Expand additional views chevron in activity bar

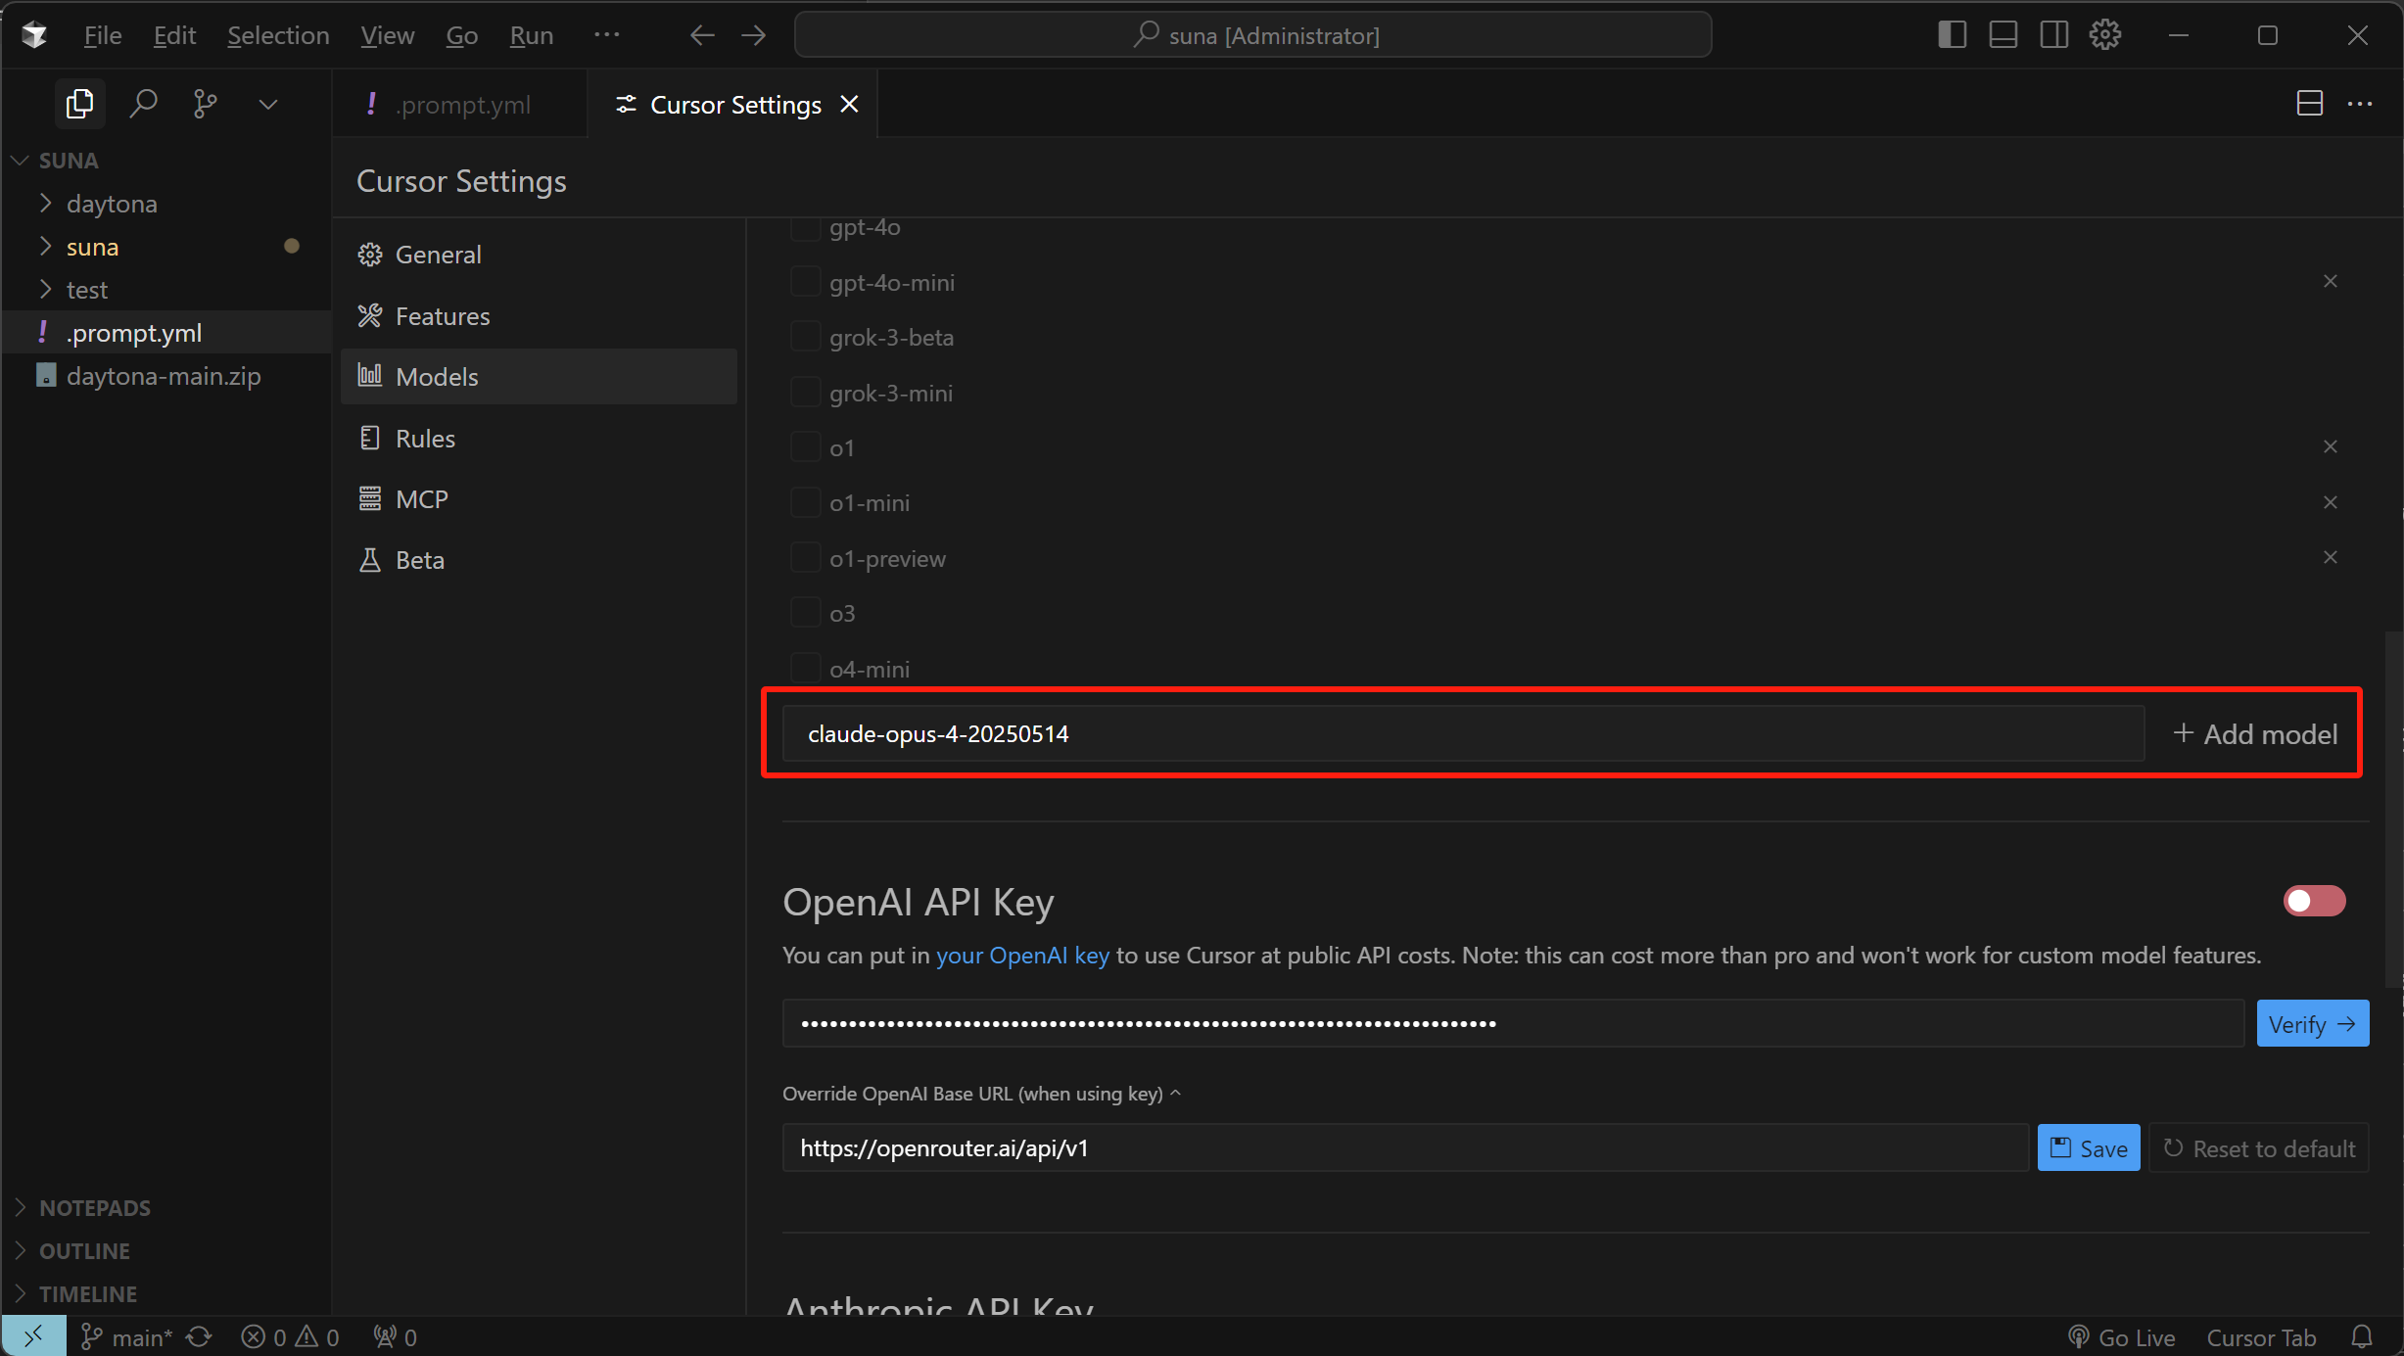(267, 104)
